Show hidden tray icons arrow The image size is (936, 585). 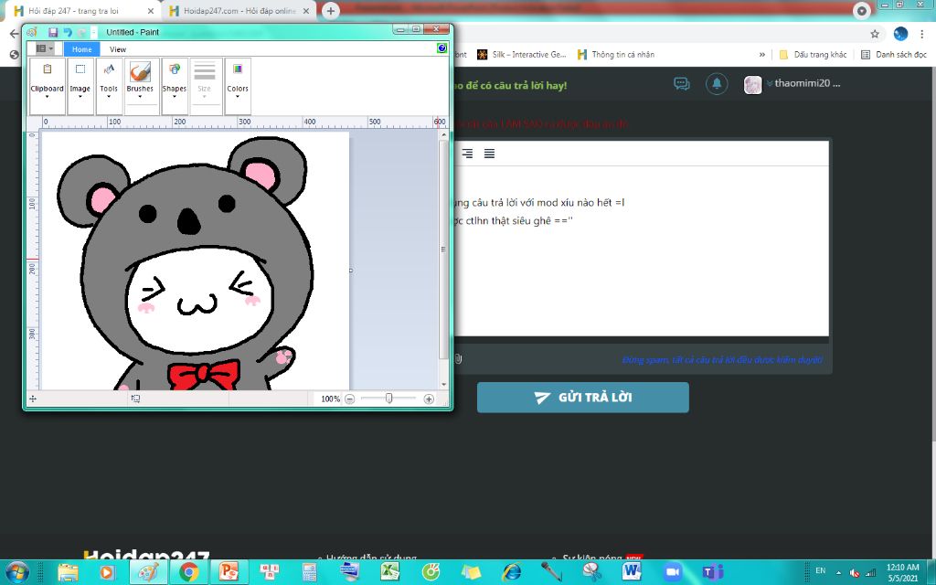click(838, 572)
